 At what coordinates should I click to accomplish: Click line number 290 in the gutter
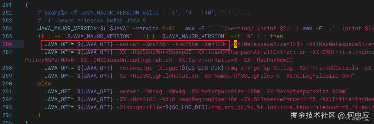pyautogui.click(x=7, y=84)
